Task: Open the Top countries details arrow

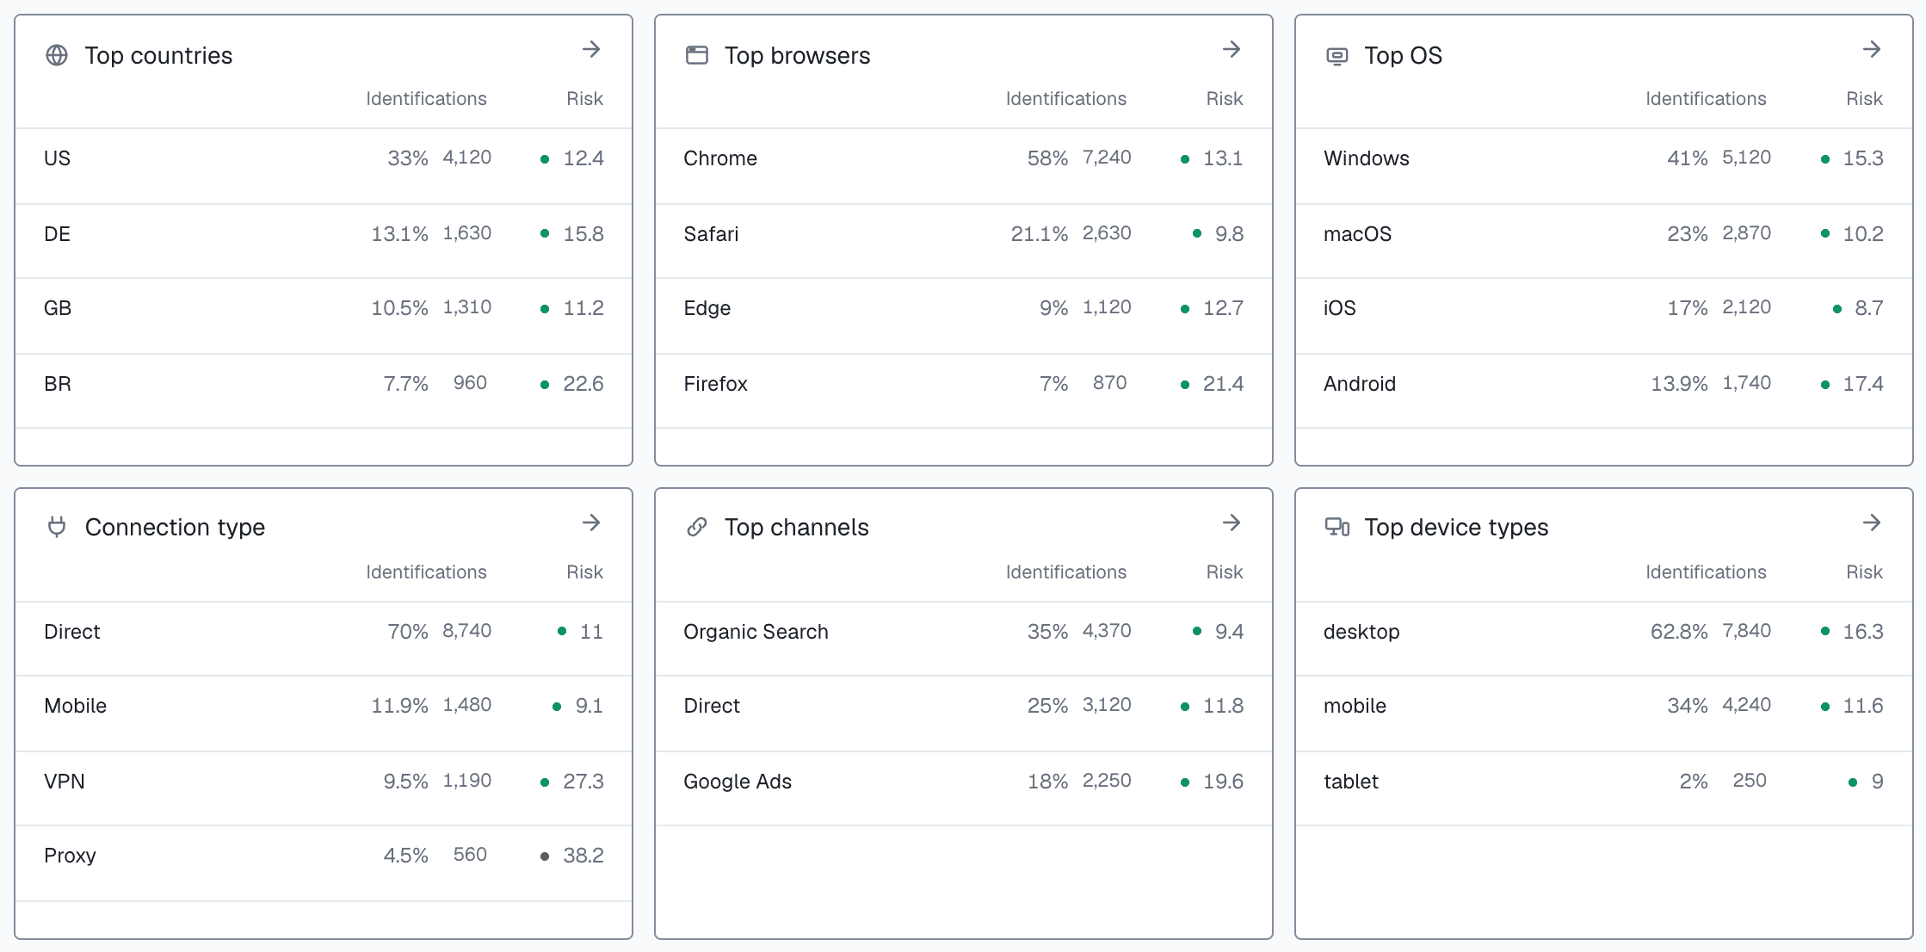Action: click(x=590, y=50)
